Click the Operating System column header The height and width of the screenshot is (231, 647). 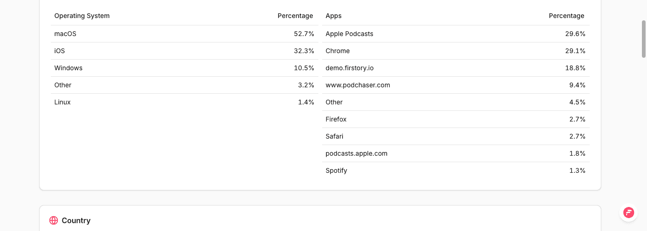[82, 16]
